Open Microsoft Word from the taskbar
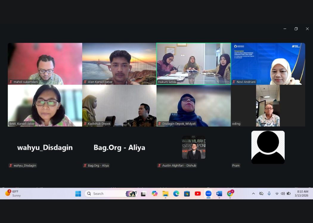The width and height of the screenshot is (313, 223). (x=219, y=194)
